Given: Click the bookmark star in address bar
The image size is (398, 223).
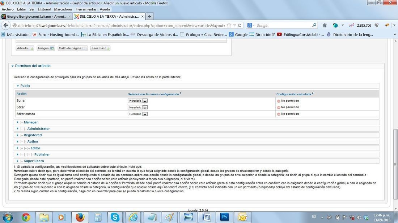Looking at the screenshot, I should pos(229,25).
